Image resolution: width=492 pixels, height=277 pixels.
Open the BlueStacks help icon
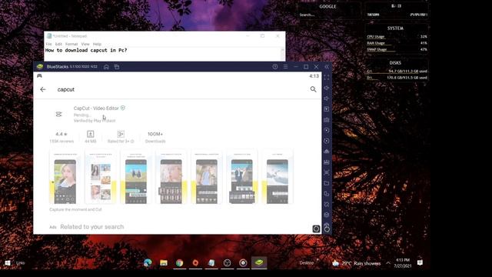point(275,67)
